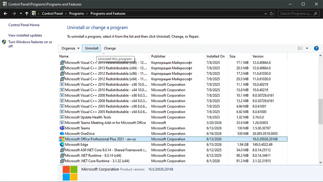Select Microsoft Visual C++ 2005 x64 entry

(106, 112)
